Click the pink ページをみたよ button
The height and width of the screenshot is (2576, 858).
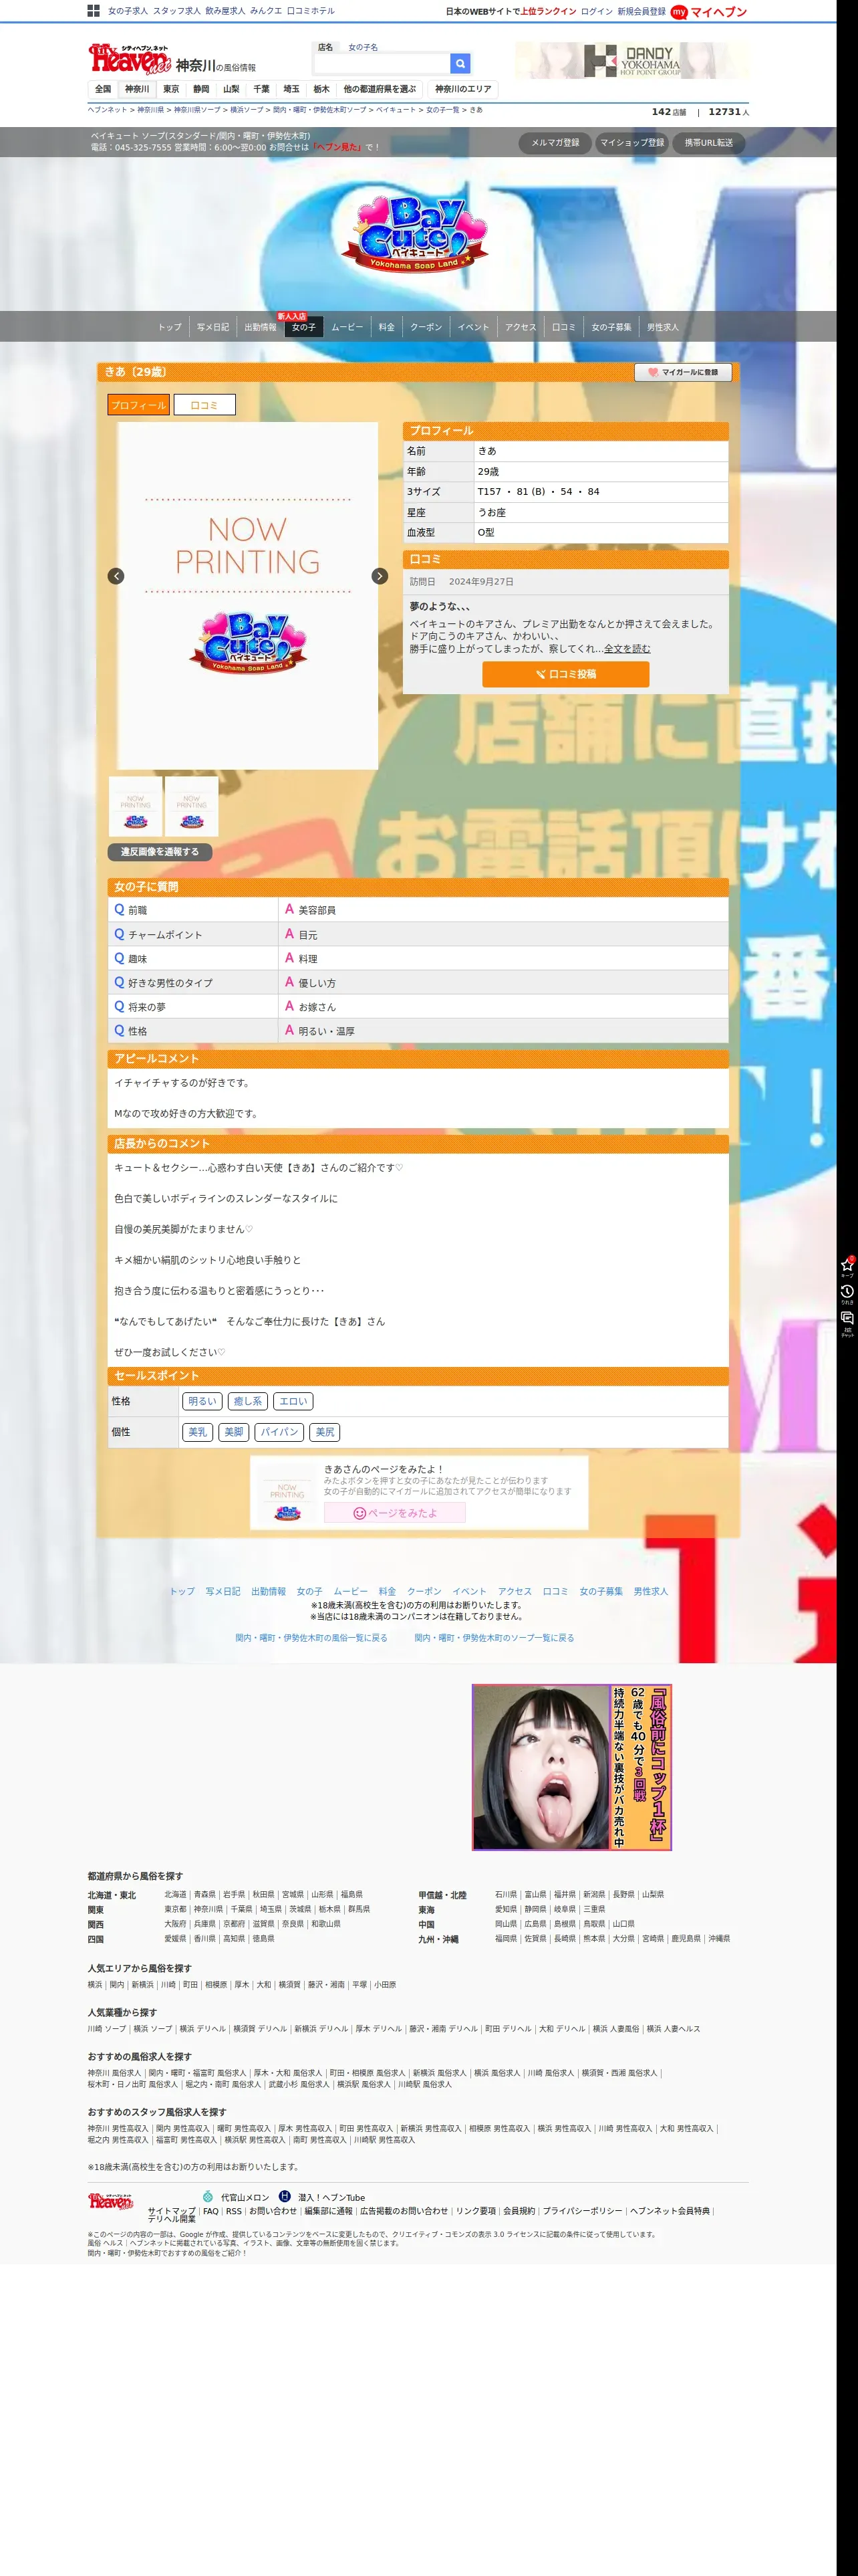pyautogui.click(x=394, y=1513)
